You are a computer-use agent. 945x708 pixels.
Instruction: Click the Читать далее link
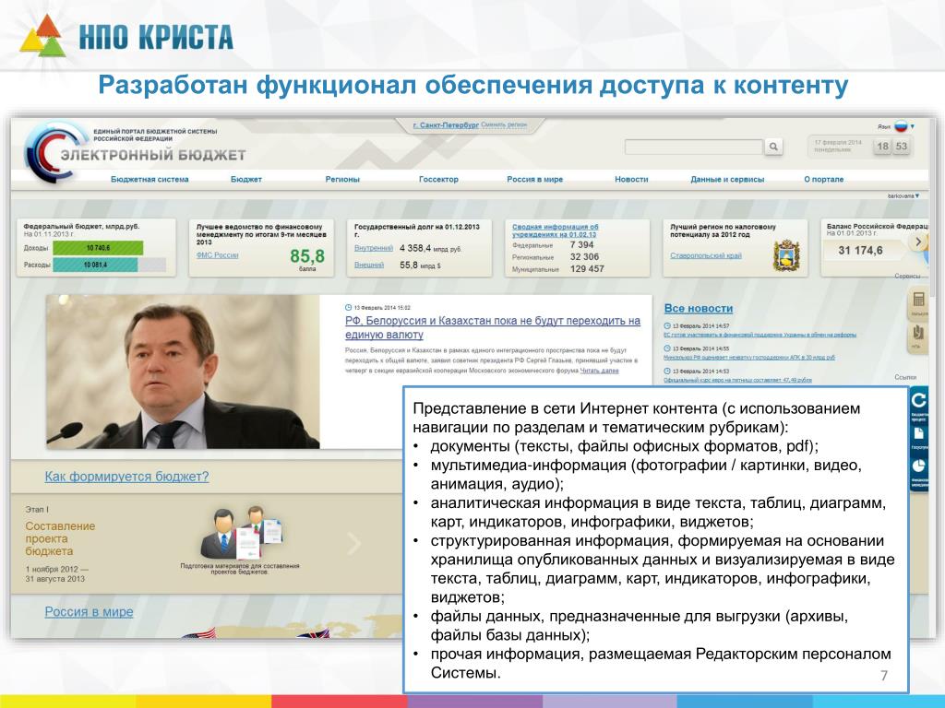599,371
